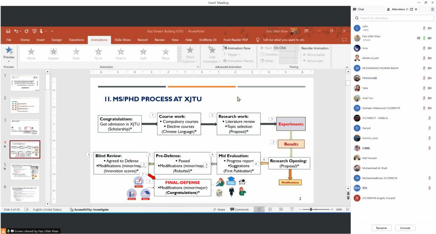Apply the Split animation effect

143,54
